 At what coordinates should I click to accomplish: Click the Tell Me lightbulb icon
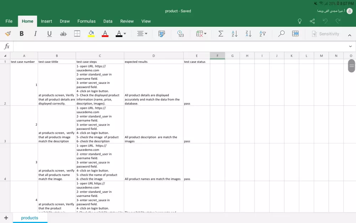click(300, 21)
